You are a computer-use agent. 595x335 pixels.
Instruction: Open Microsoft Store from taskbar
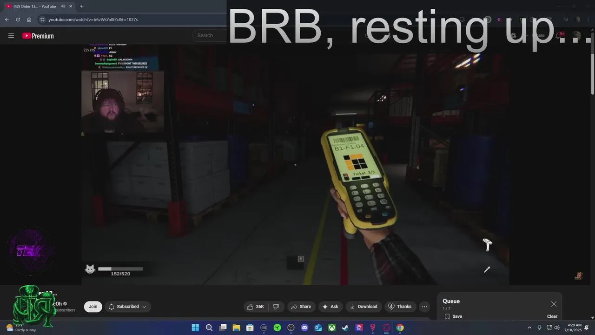coord(250,328)
